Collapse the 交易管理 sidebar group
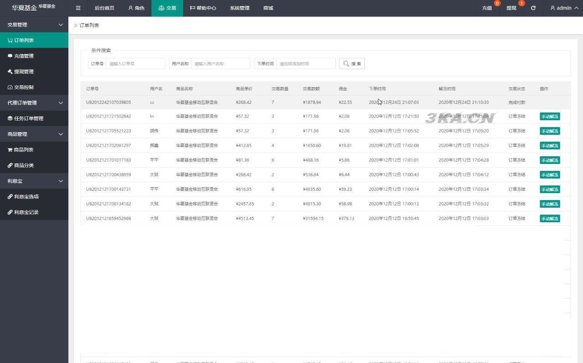 click(x=34, y=25)
